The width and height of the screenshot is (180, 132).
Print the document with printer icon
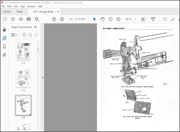click(28, 19)
